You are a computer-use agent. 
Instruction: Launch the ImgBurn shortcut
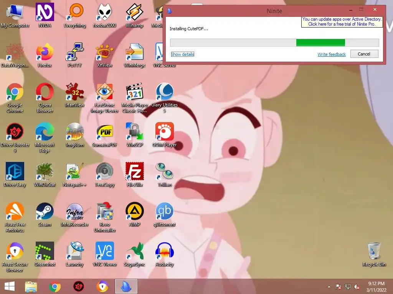click(x=75, y=135)
